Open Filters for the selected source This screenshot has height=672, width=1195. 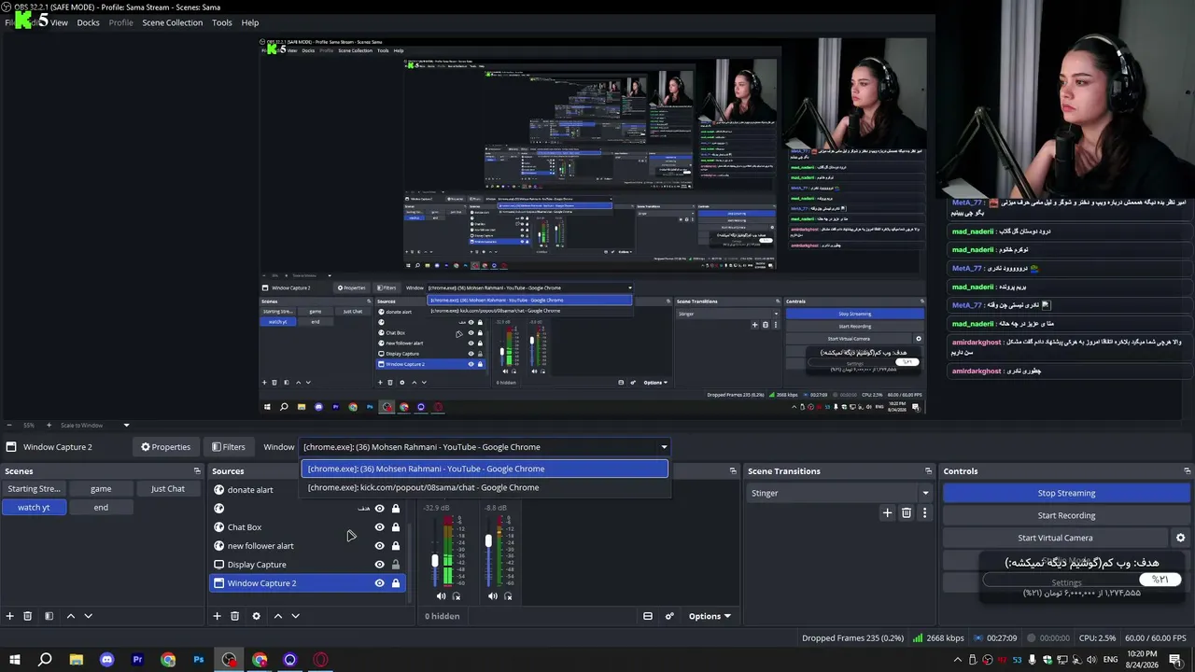coord(228,447)
